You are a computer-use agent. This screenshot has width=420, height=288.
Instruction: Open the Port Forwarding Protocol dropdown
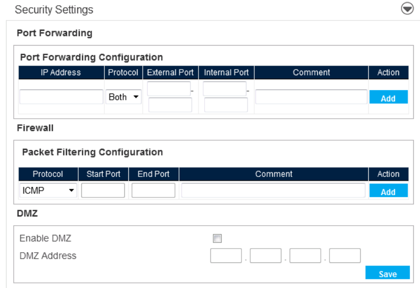124,97
